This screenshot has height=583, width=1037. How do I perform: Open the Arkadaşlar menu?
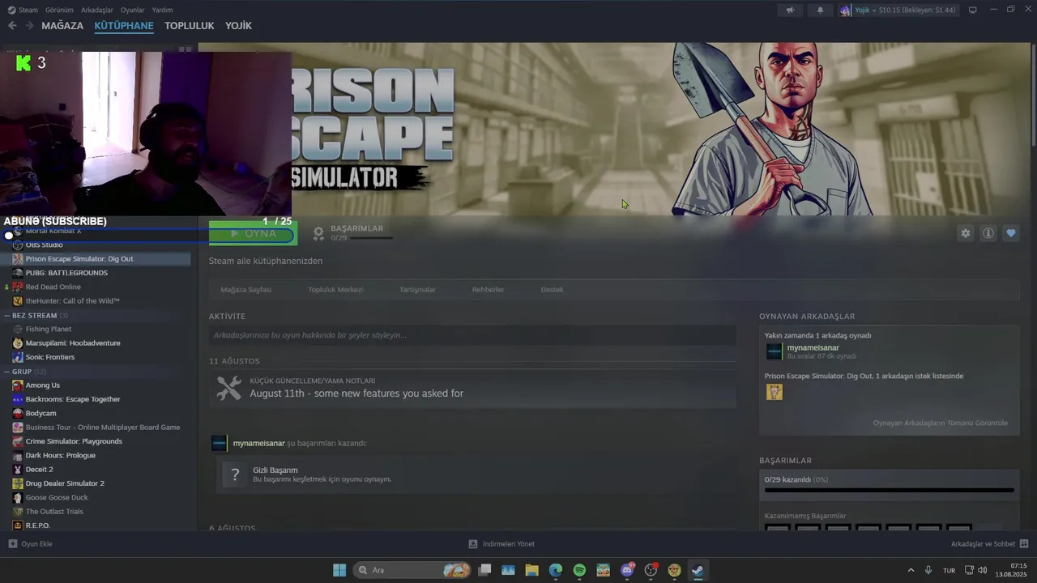[x=97, y=10]
